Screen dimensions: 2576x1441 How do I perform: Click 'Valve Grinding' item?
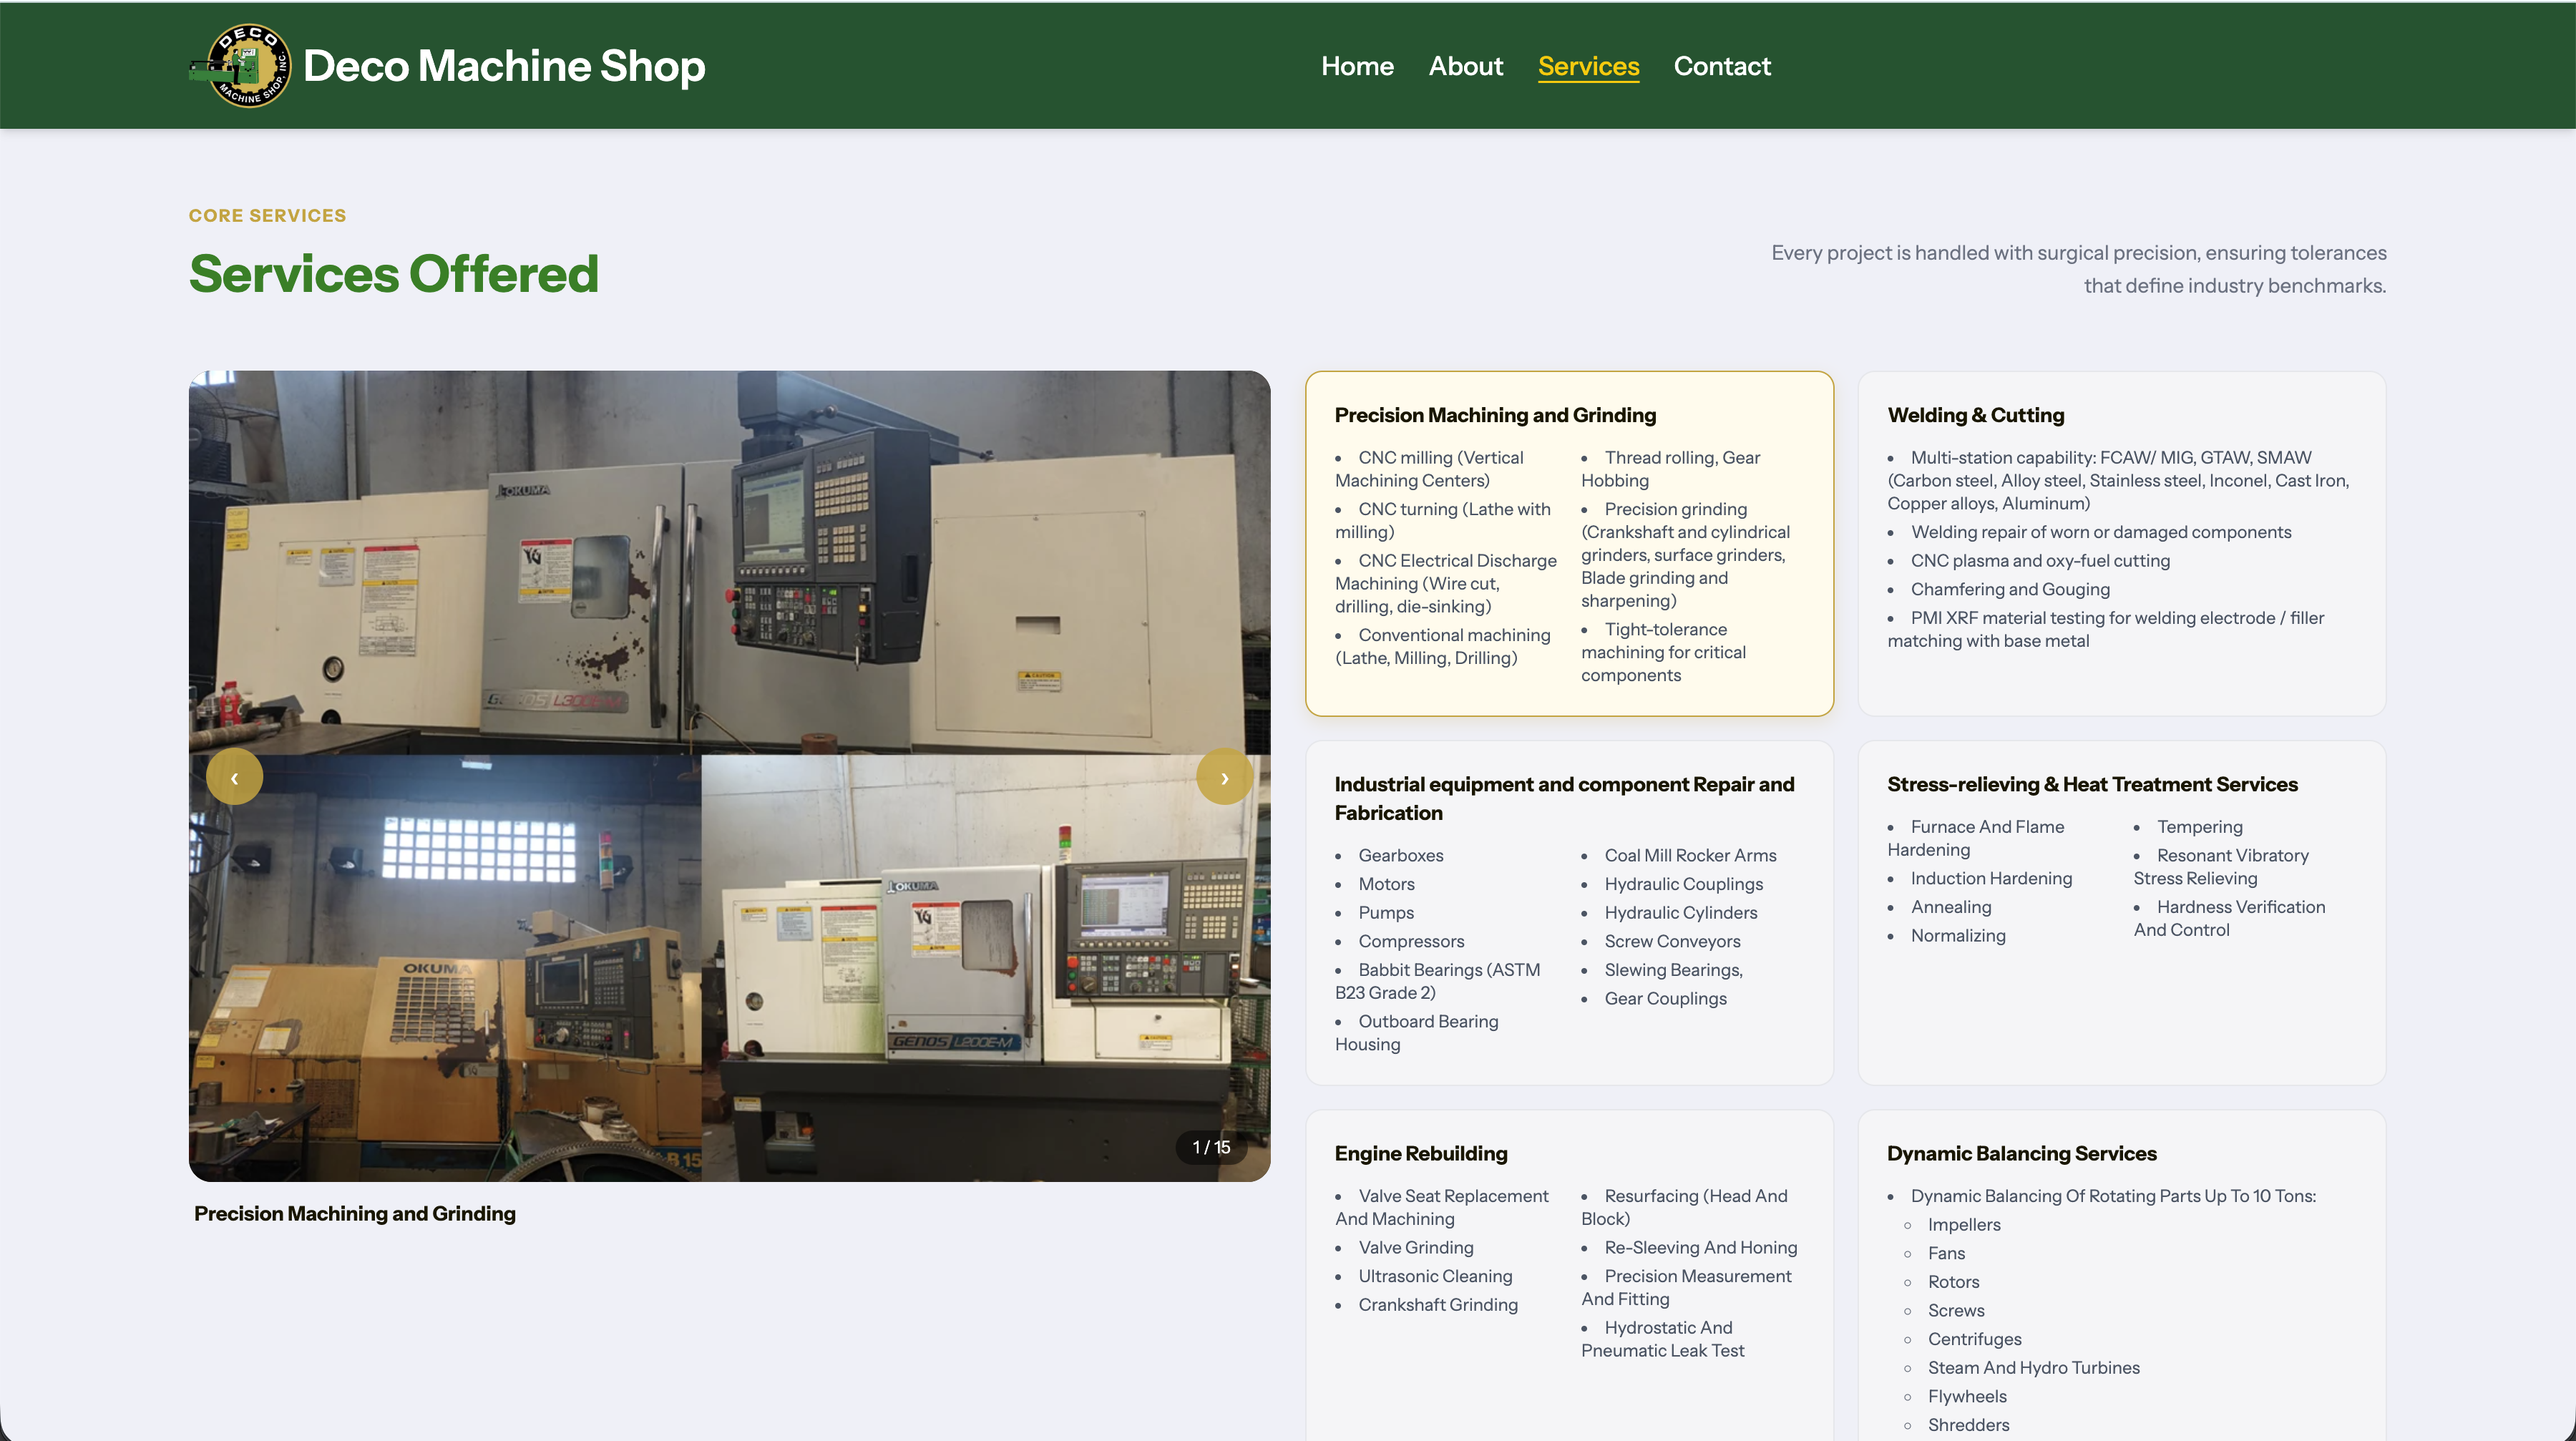pos(1415,1247)
